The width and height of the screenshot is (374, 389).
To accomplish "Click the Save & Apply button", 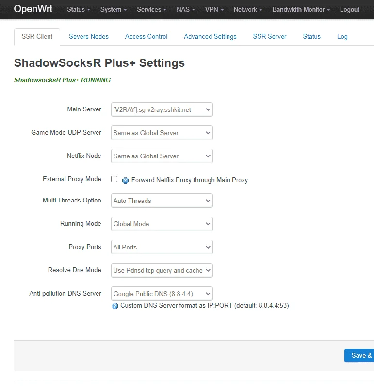I will (359, 356).
